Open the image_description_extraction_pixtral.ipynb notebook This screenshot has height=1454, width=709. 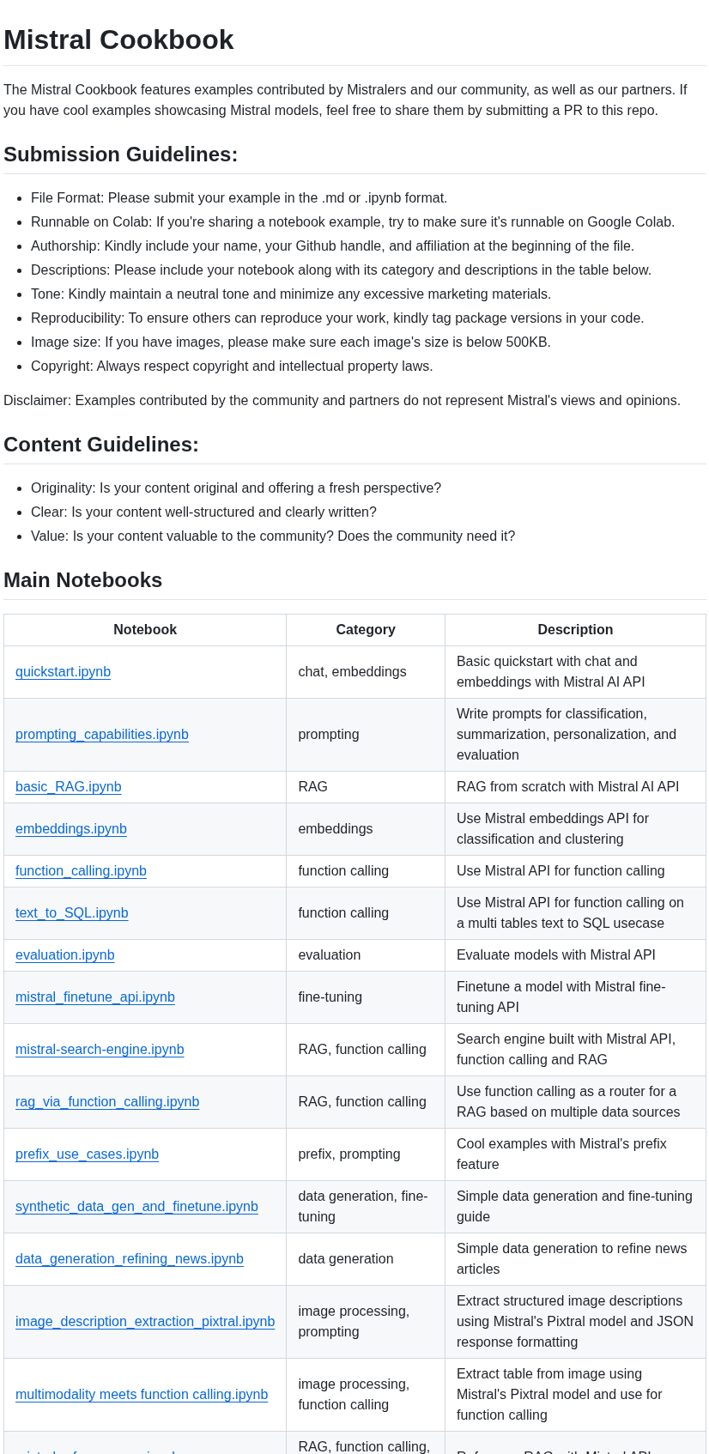tap(145, 1322)
